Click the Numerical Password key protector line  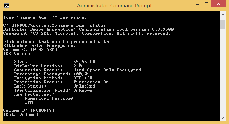(49, 98)
